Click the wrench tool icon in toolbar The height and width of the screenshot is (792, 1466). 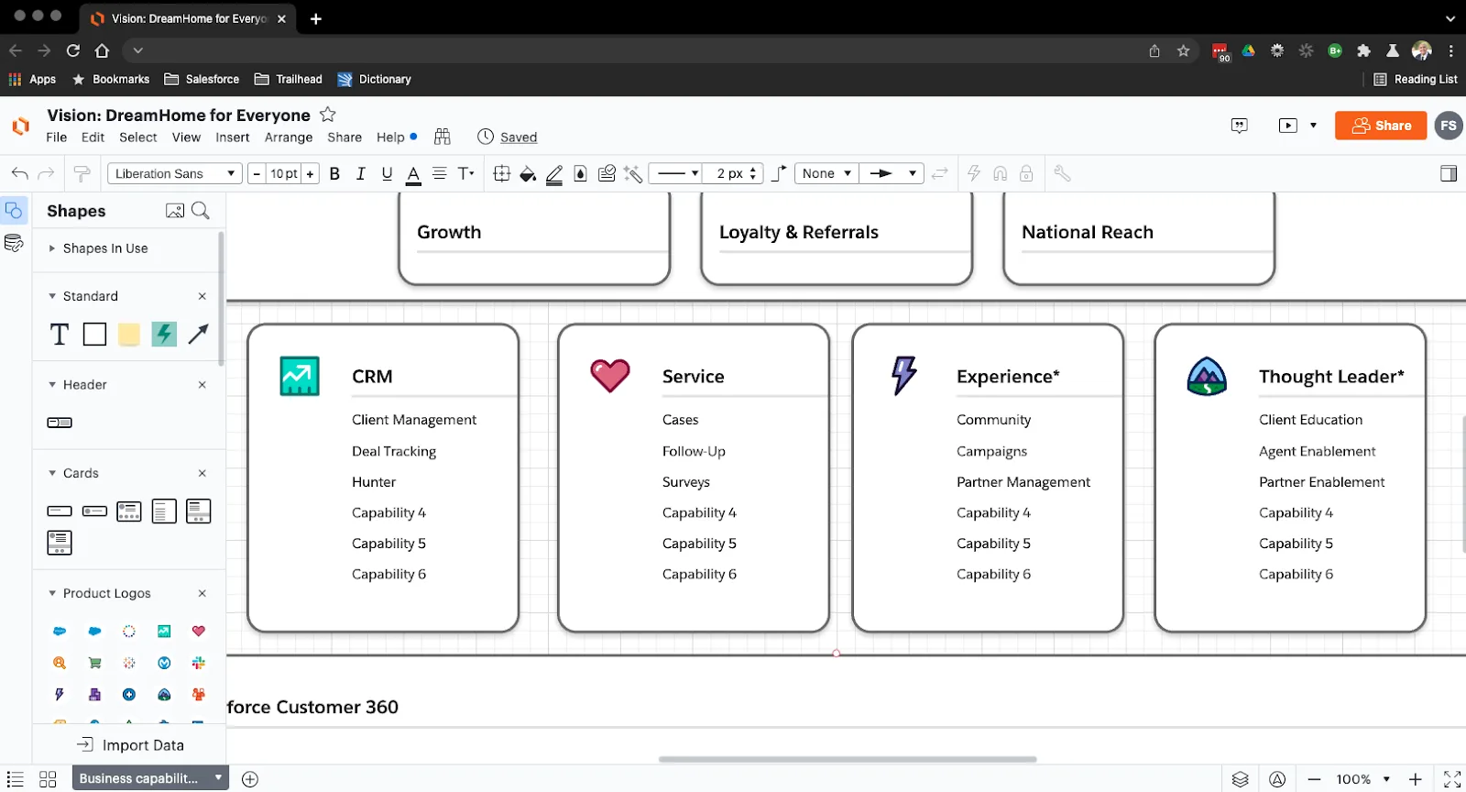pos(1062,173)
